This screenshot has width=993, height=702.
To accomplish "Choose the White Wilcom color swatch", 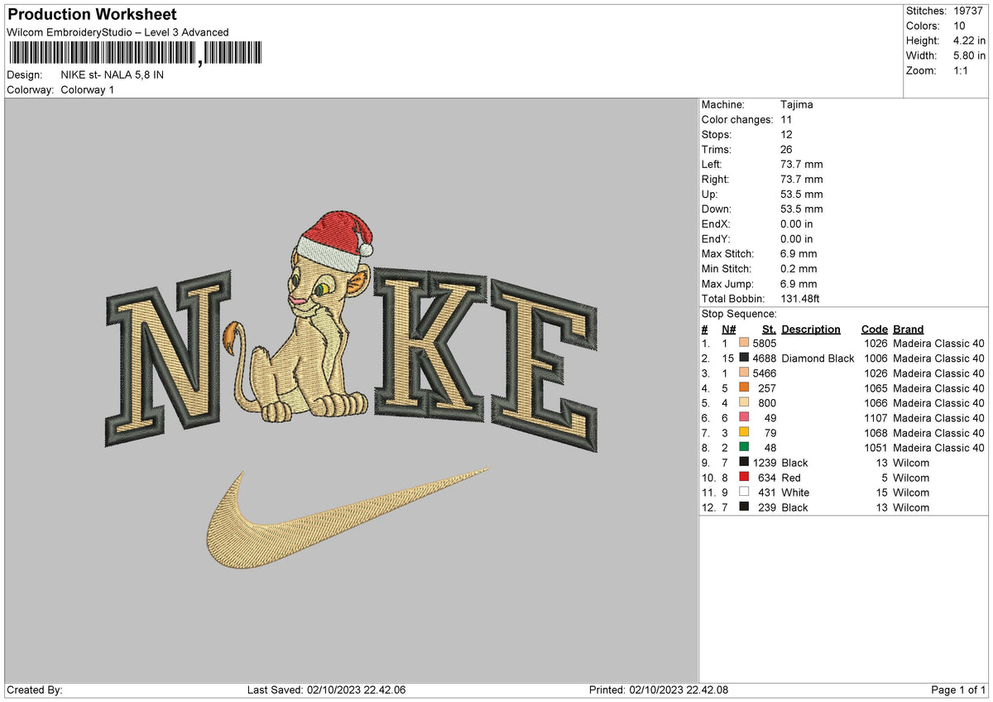I will [x=745, y=493].
